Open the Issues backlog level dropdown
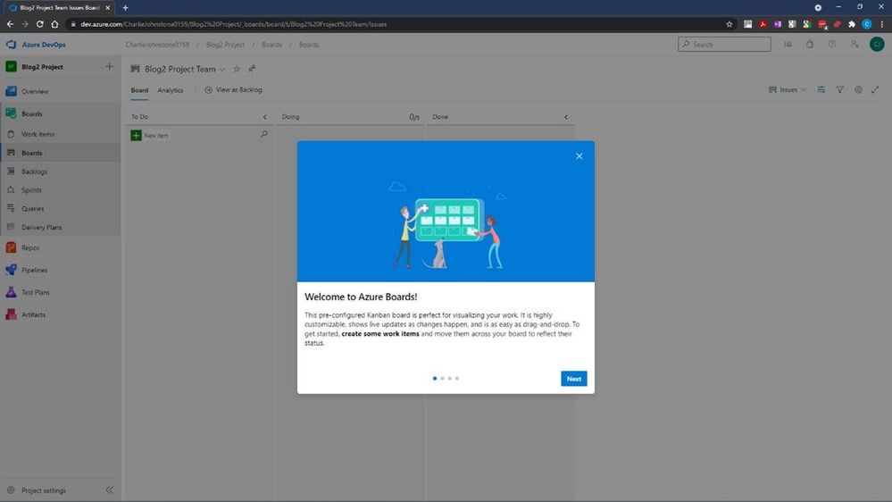892x502 pixels. (788, 90)
